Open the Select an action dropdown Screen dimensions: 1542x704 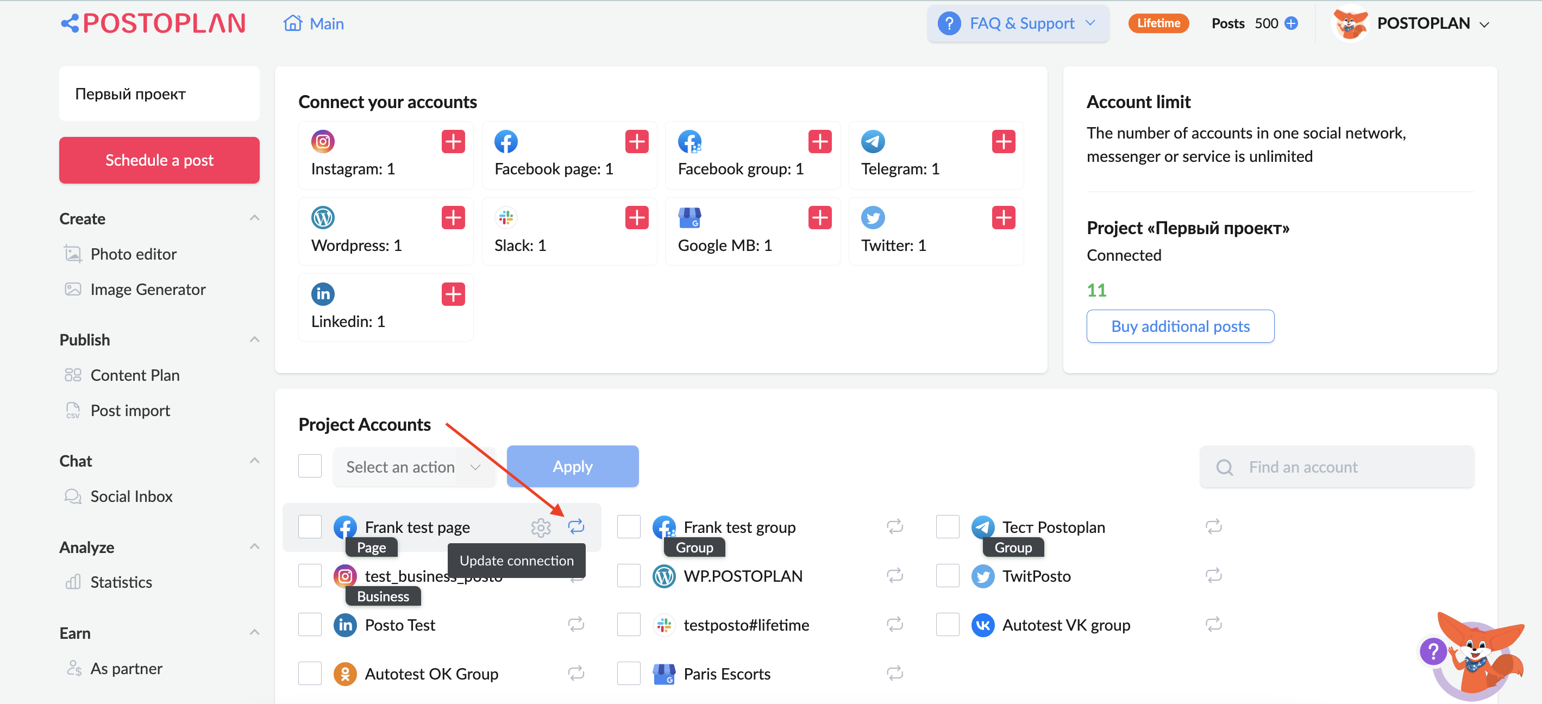[x=414, y=467]
